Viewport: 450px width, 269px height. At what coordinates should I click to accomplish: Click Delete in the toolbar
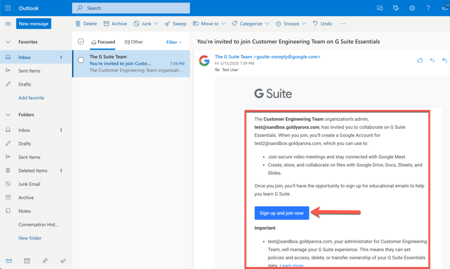click(86, 24)
